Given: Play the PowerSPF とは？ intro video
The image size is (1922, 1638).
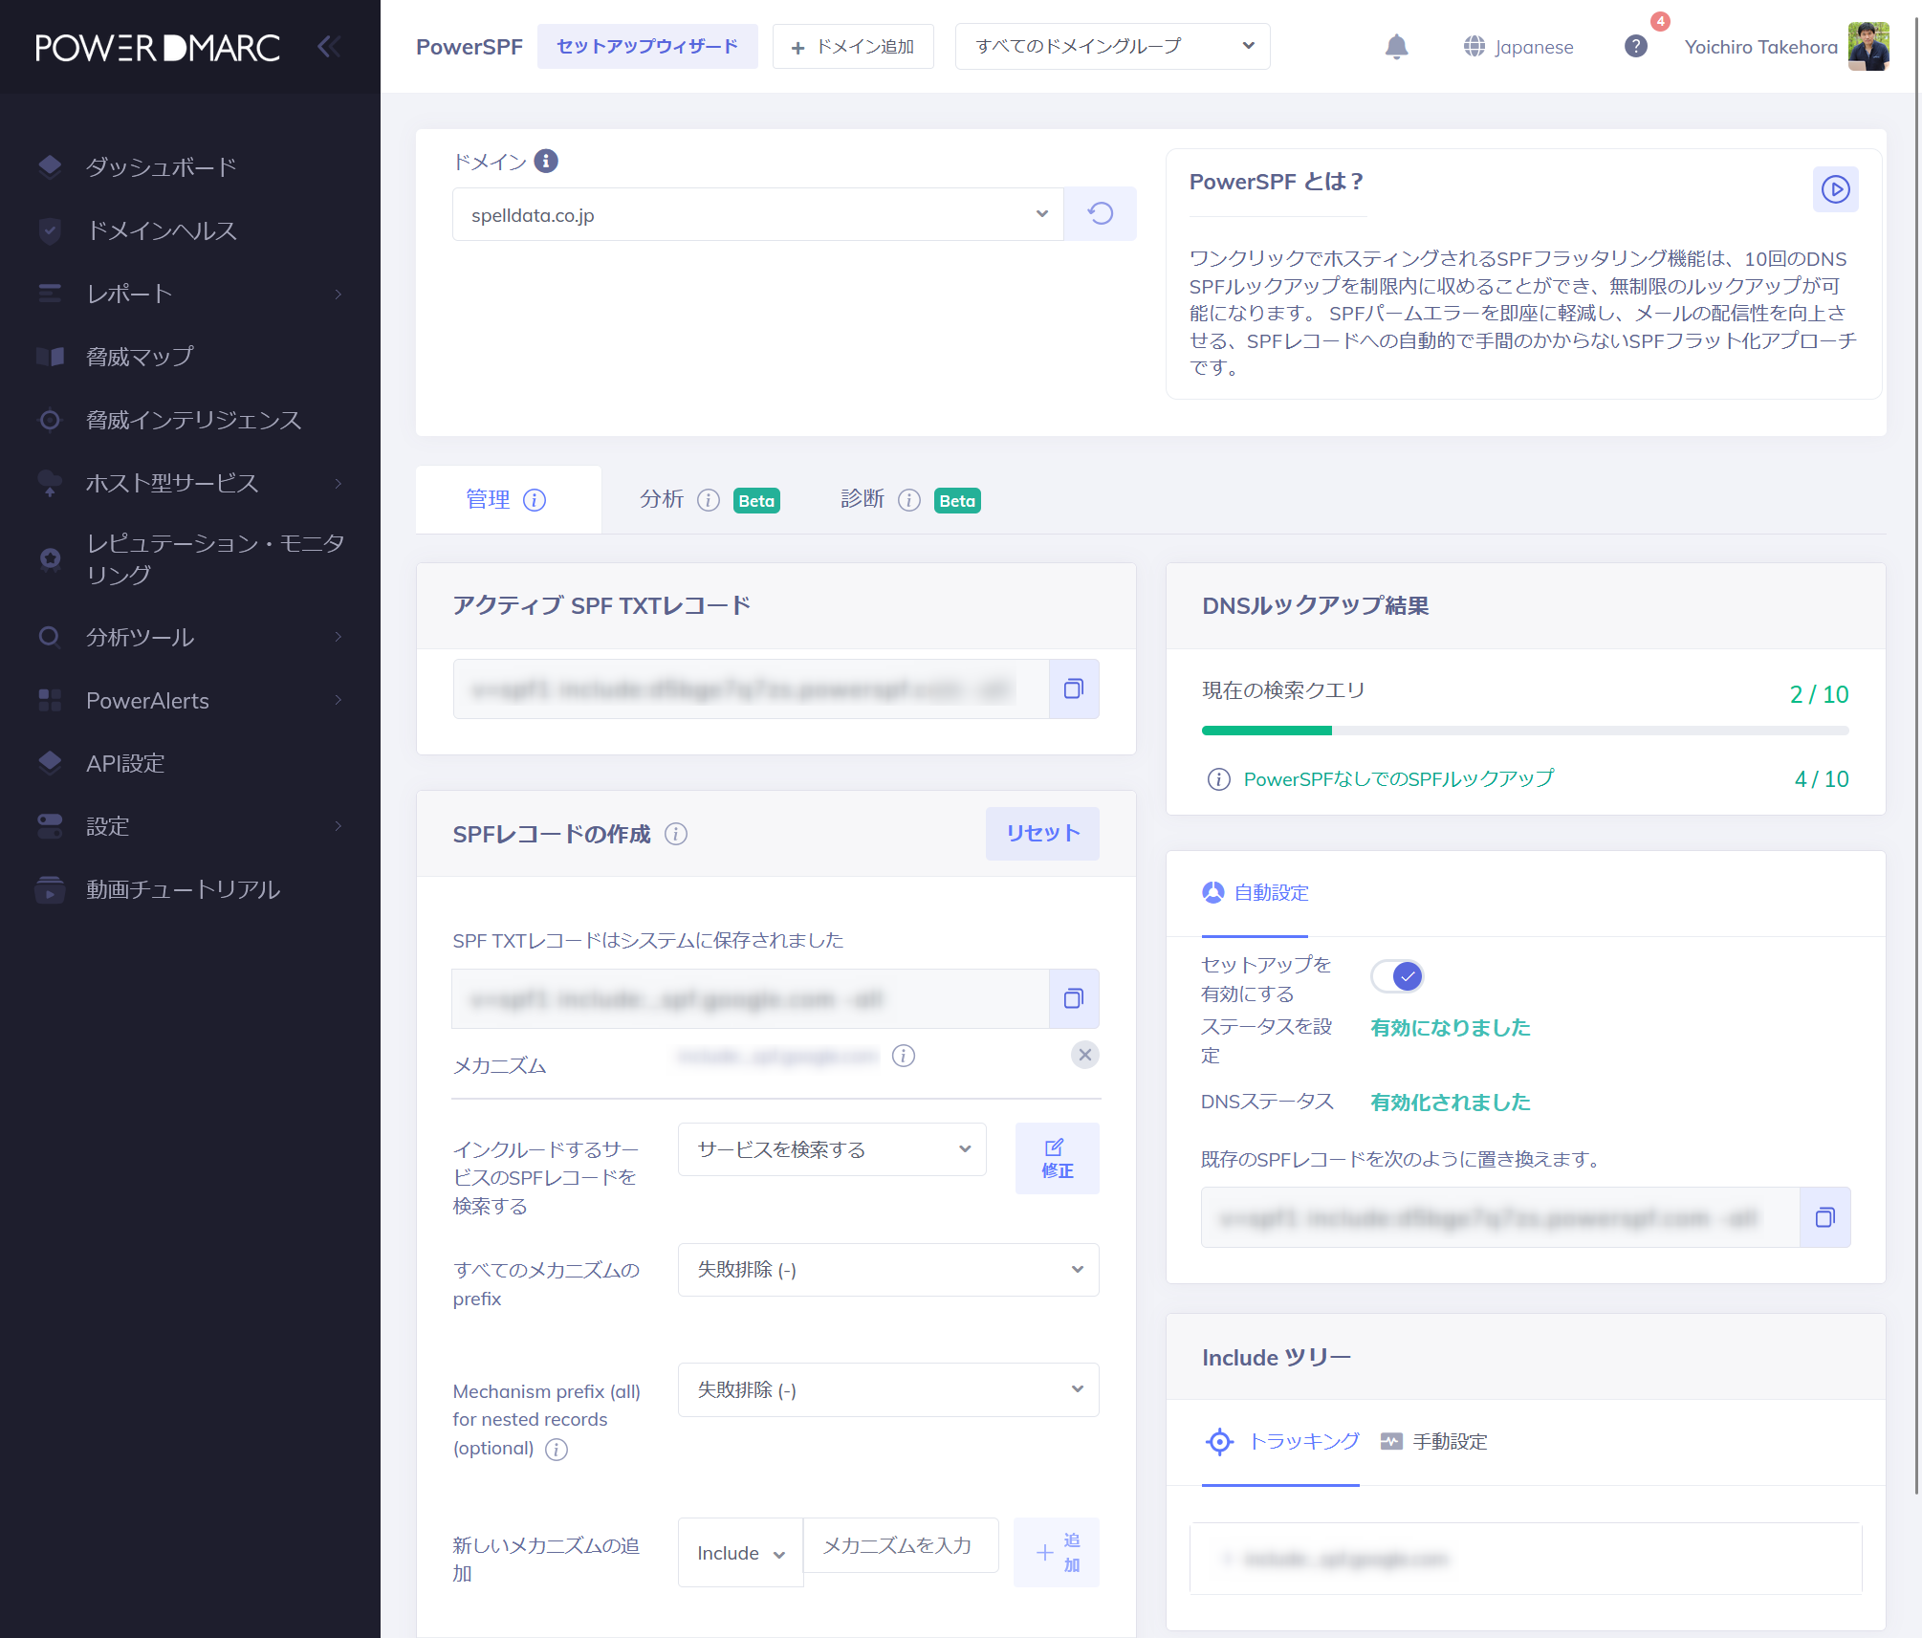Looking at the screenshot, I should 1835,189.
